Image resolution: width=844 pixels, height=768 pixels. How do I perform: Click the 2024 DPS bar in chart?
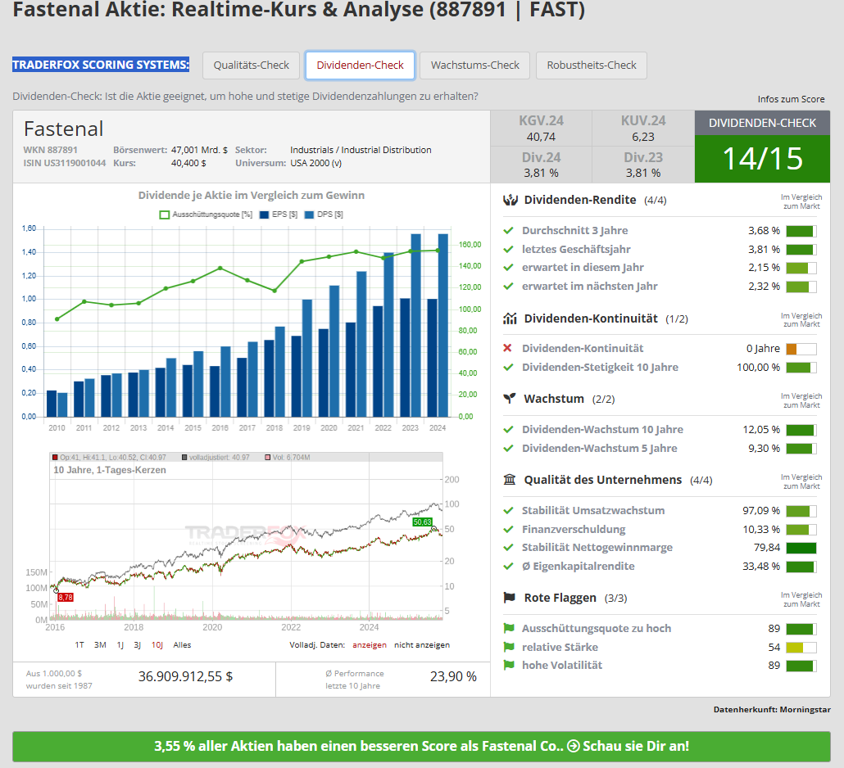[443, 325]
